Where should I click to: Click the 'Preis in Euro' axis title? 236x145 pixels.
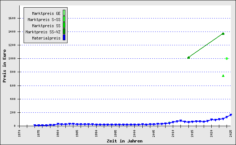(x=4, y=66)
